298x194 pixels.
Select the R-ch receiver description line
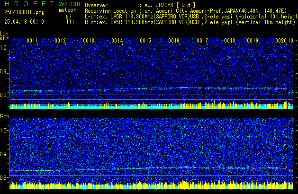click(190, 22)
